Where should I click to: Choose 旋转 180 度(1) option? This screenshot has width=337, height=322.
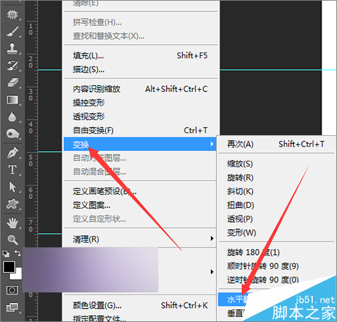(276, 252)
